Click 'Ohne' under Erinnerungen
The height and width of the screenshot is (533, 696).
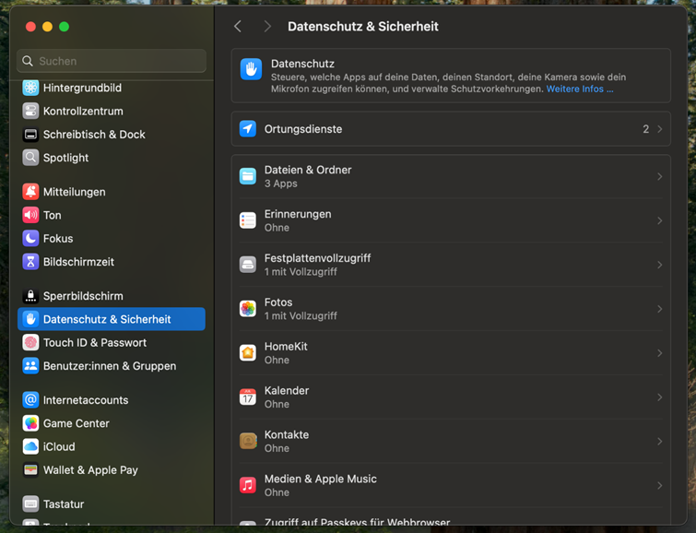pos(277,228)
